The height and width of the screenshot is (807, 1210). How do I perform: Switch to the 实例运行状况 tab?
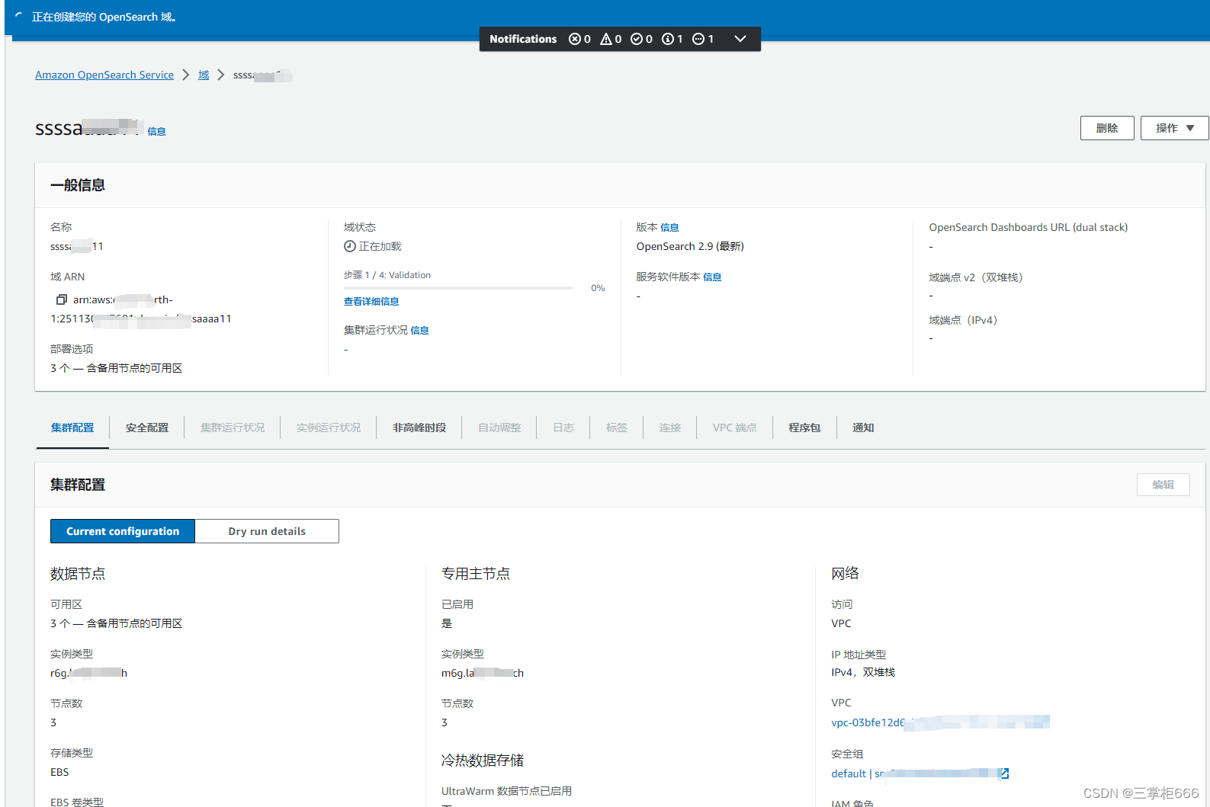[x=329, y=428]
